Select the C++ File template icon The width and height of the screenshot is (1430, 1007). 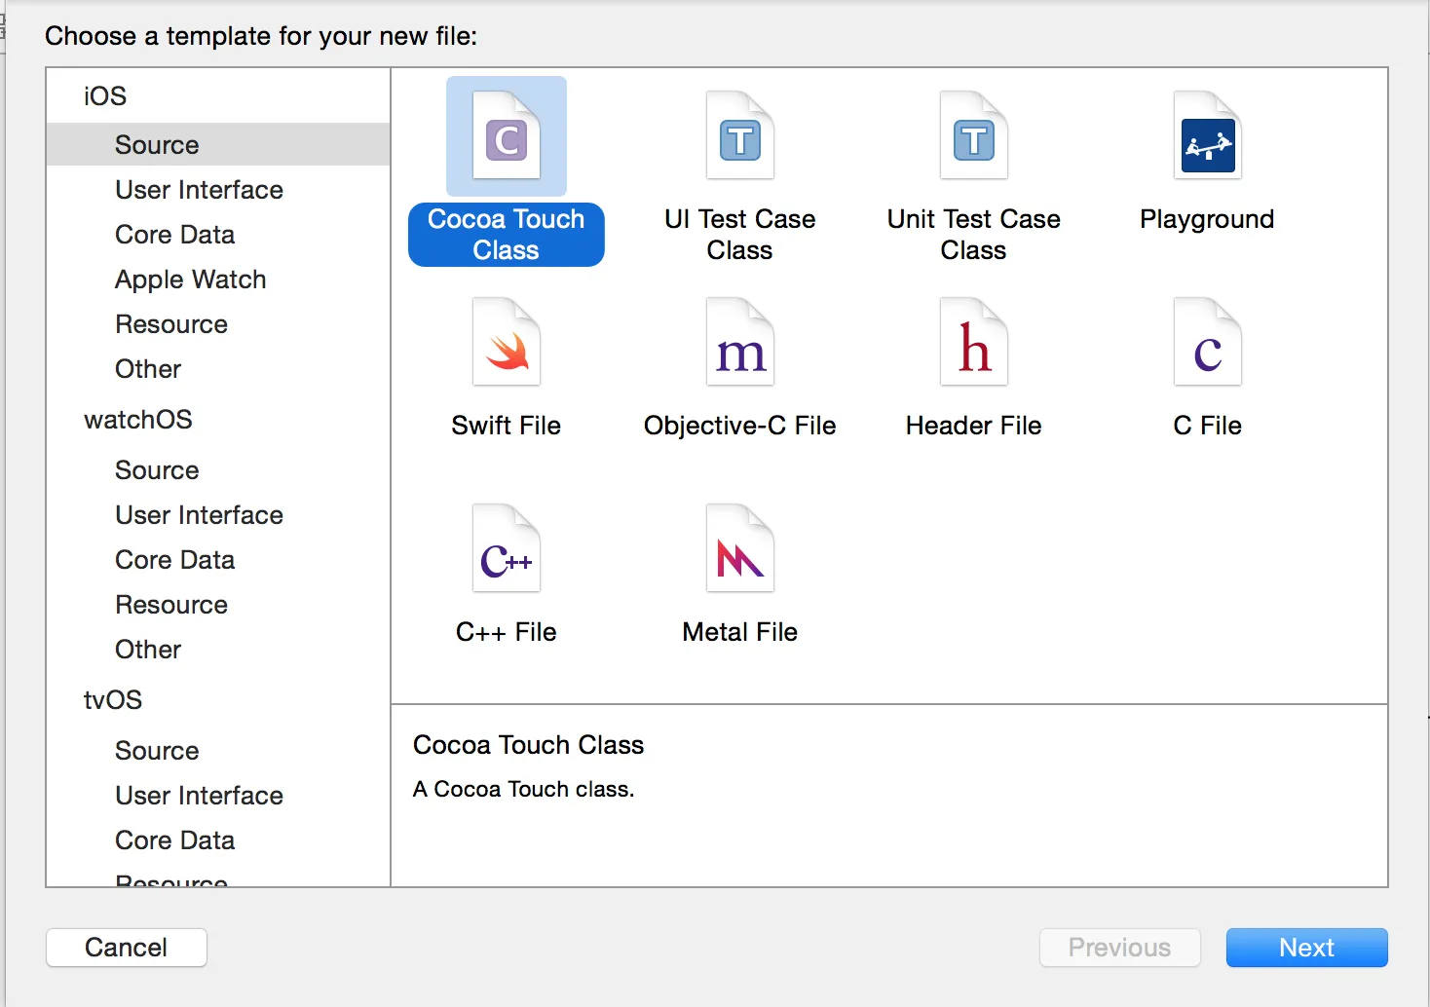pos(507,549)
